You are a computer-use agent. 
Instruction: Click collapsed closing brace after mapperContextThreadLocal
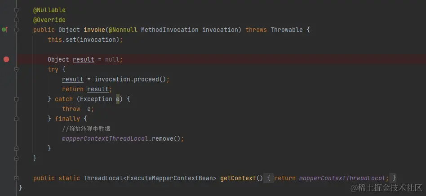coord(394,178)
